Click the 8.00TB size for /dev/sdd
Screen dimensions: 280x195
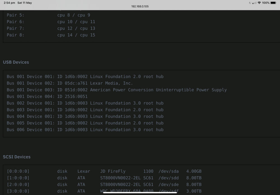pyautogui.click(x=194, y=178)
